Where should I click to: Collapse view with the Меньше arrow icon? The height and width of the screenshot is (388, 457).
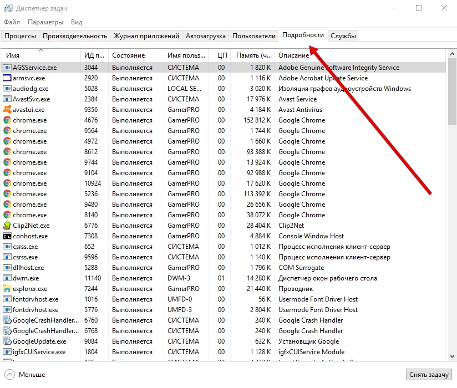[x=9, y=375]
